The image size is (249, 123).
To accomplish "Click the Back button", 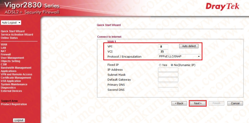I will point(179,103).
